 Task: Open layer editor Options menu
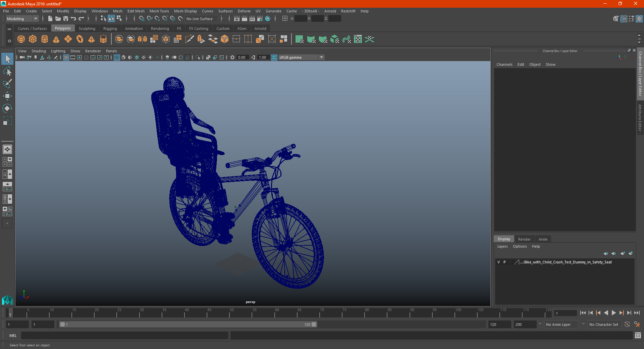(x=520, y=246)
